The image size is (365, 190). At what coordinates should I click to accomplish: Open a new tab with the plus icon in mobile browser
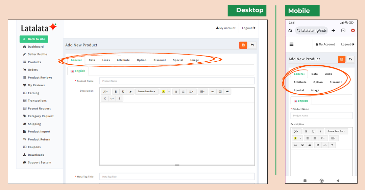(333, 30)
